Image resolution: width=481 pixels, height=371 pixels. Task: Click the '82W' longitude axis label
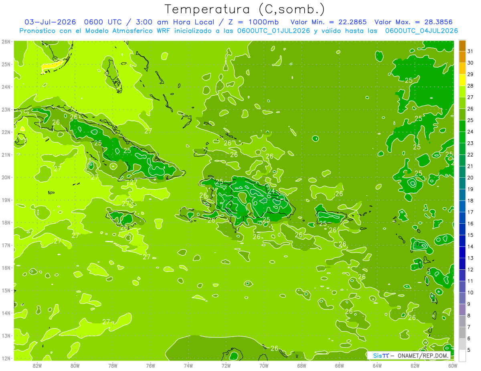click(x=37, y=365)
